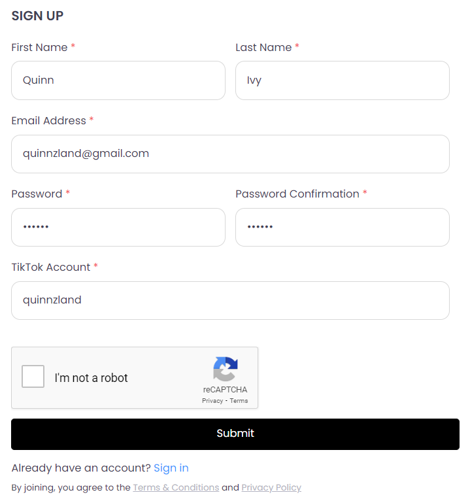Click the black Submit button
Screen dimensions: 470x501
(235, 434)
